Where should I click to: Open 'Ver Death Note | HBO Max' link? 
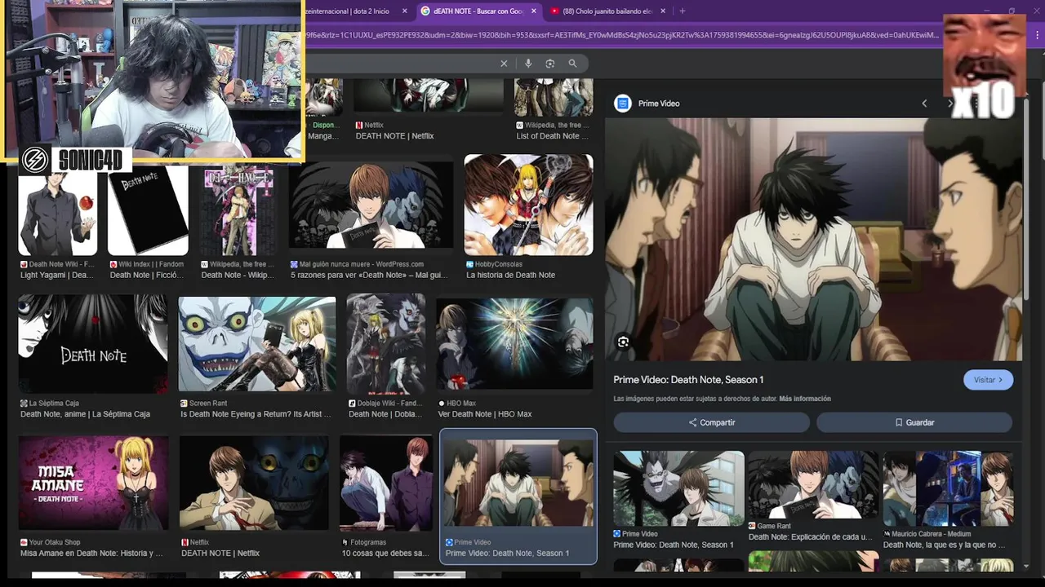[x=485, y=414]
